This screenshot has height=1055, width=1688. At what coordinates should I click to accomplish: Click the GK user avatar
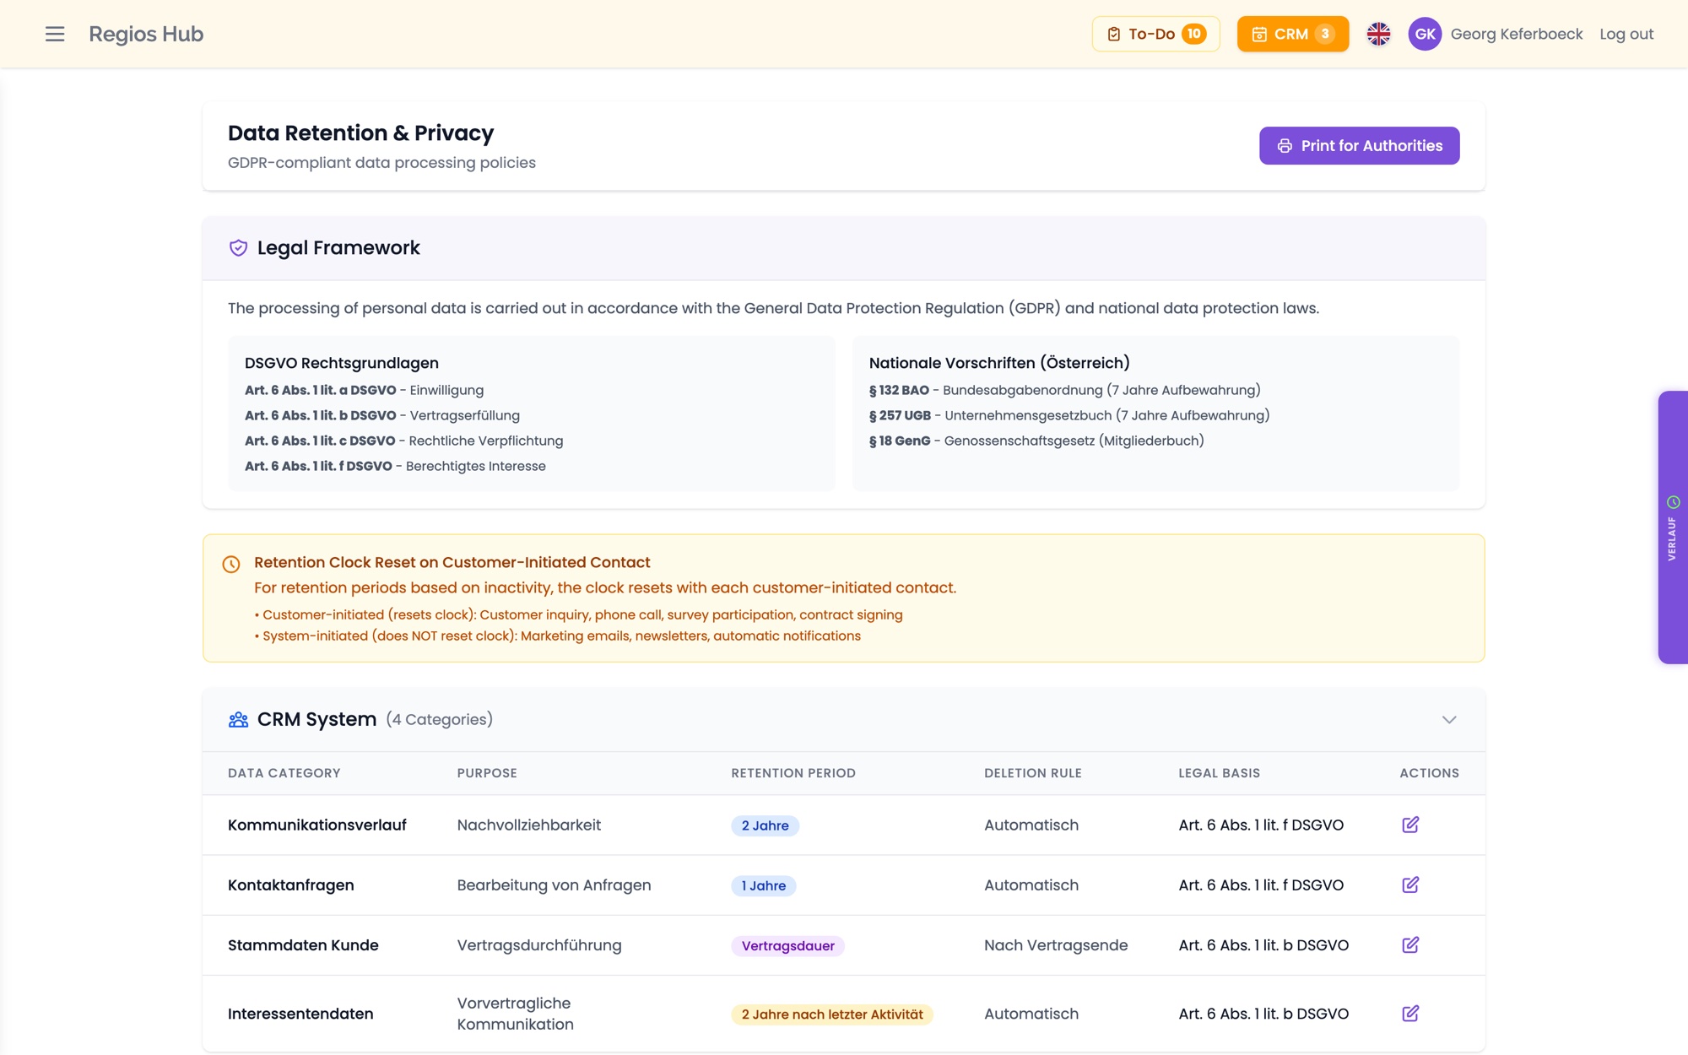(1425, 34)
